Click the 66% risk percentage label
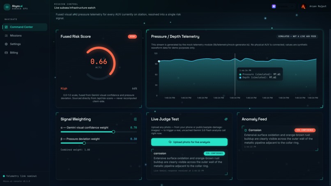Viewport: 331px width, 186px height. 134,89
